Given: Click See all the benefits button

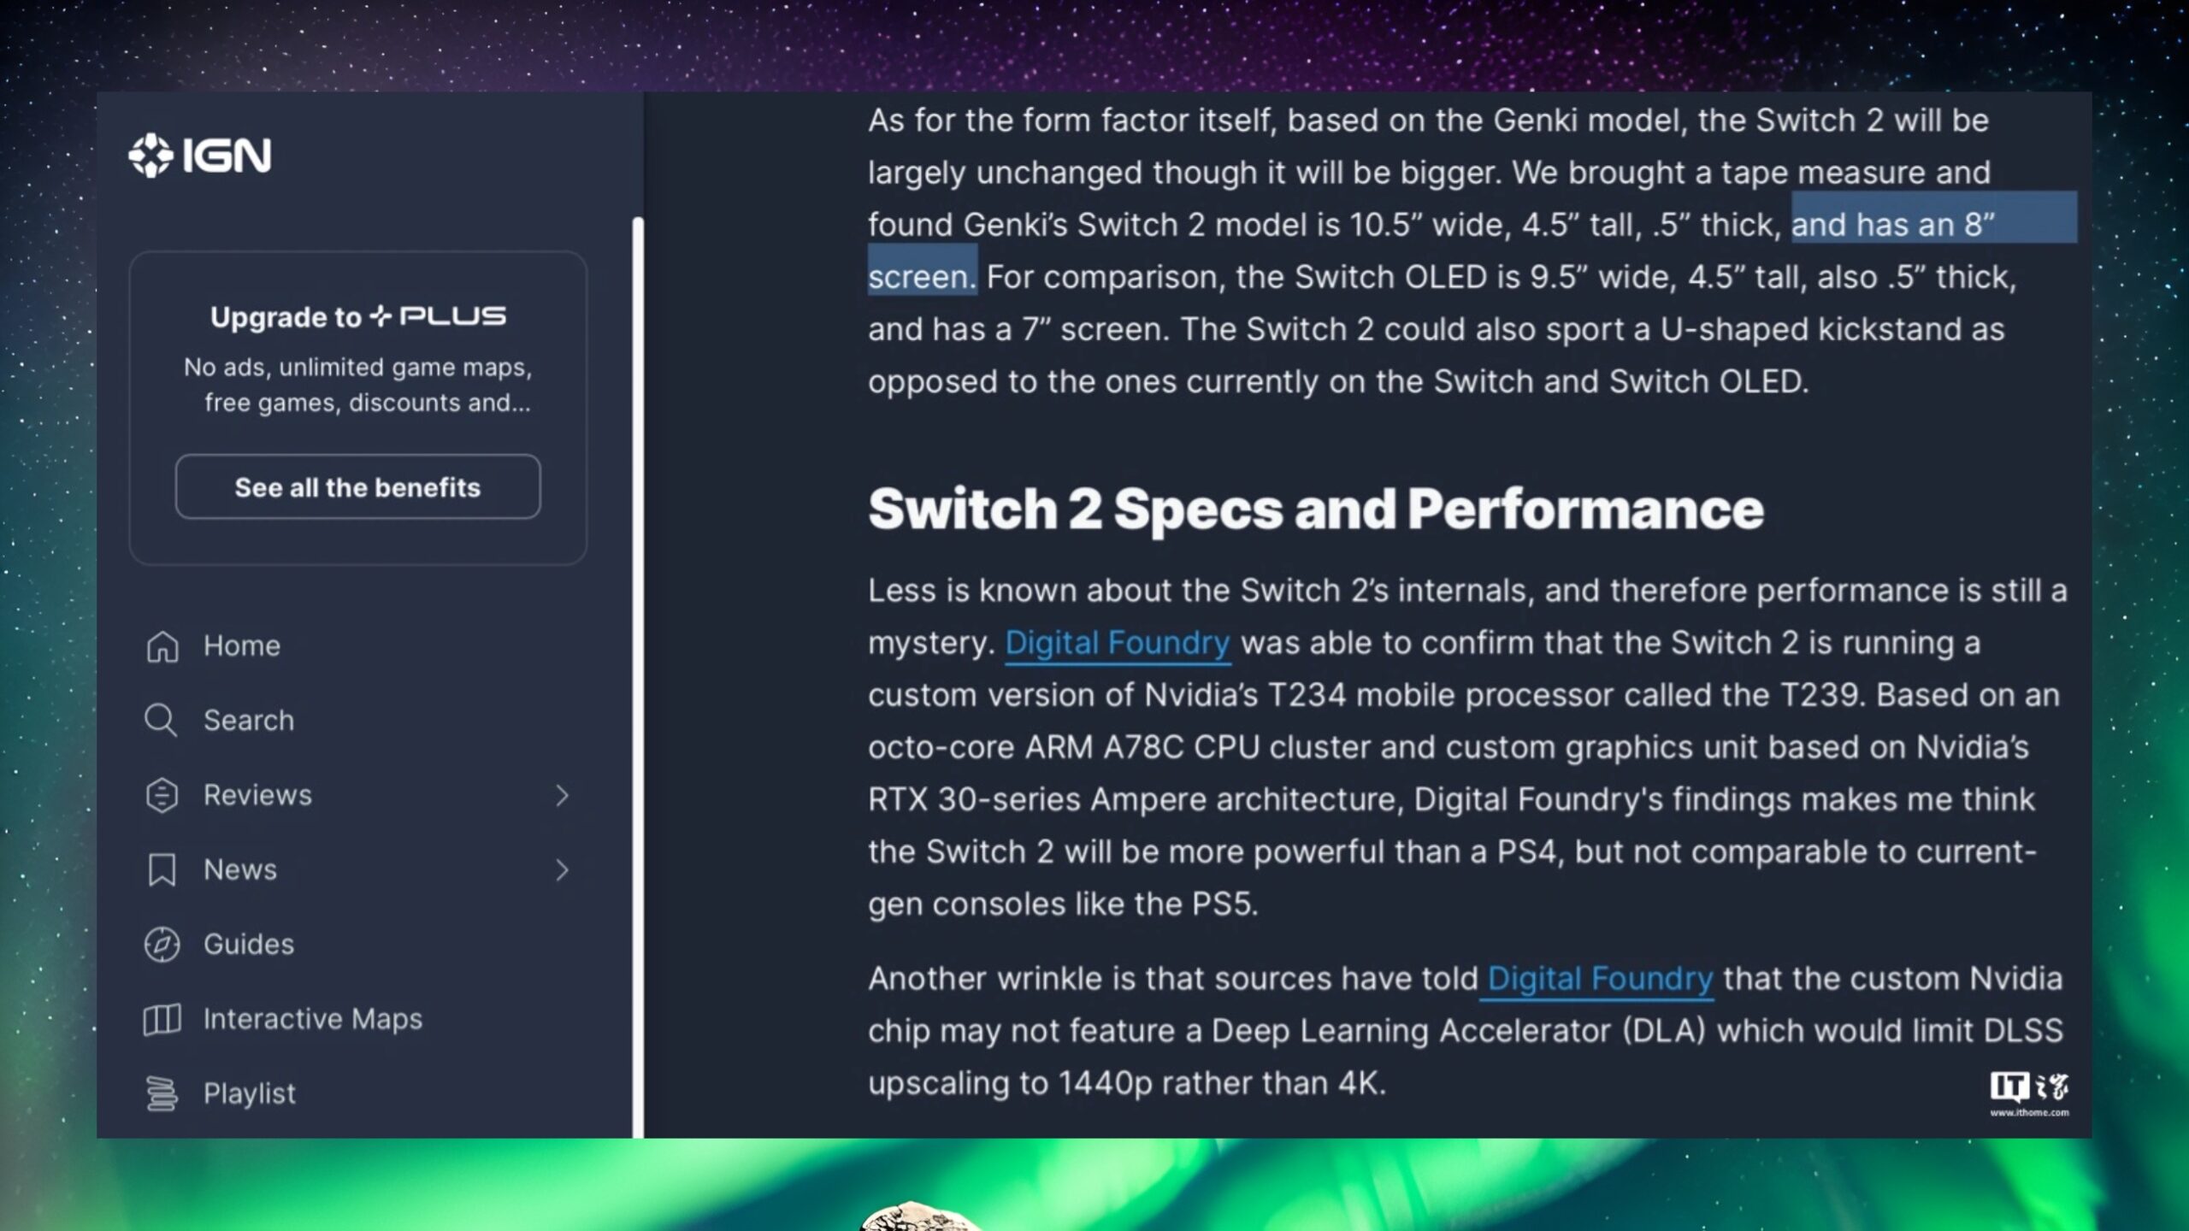Looking at the screenshot, I should 357,486.
